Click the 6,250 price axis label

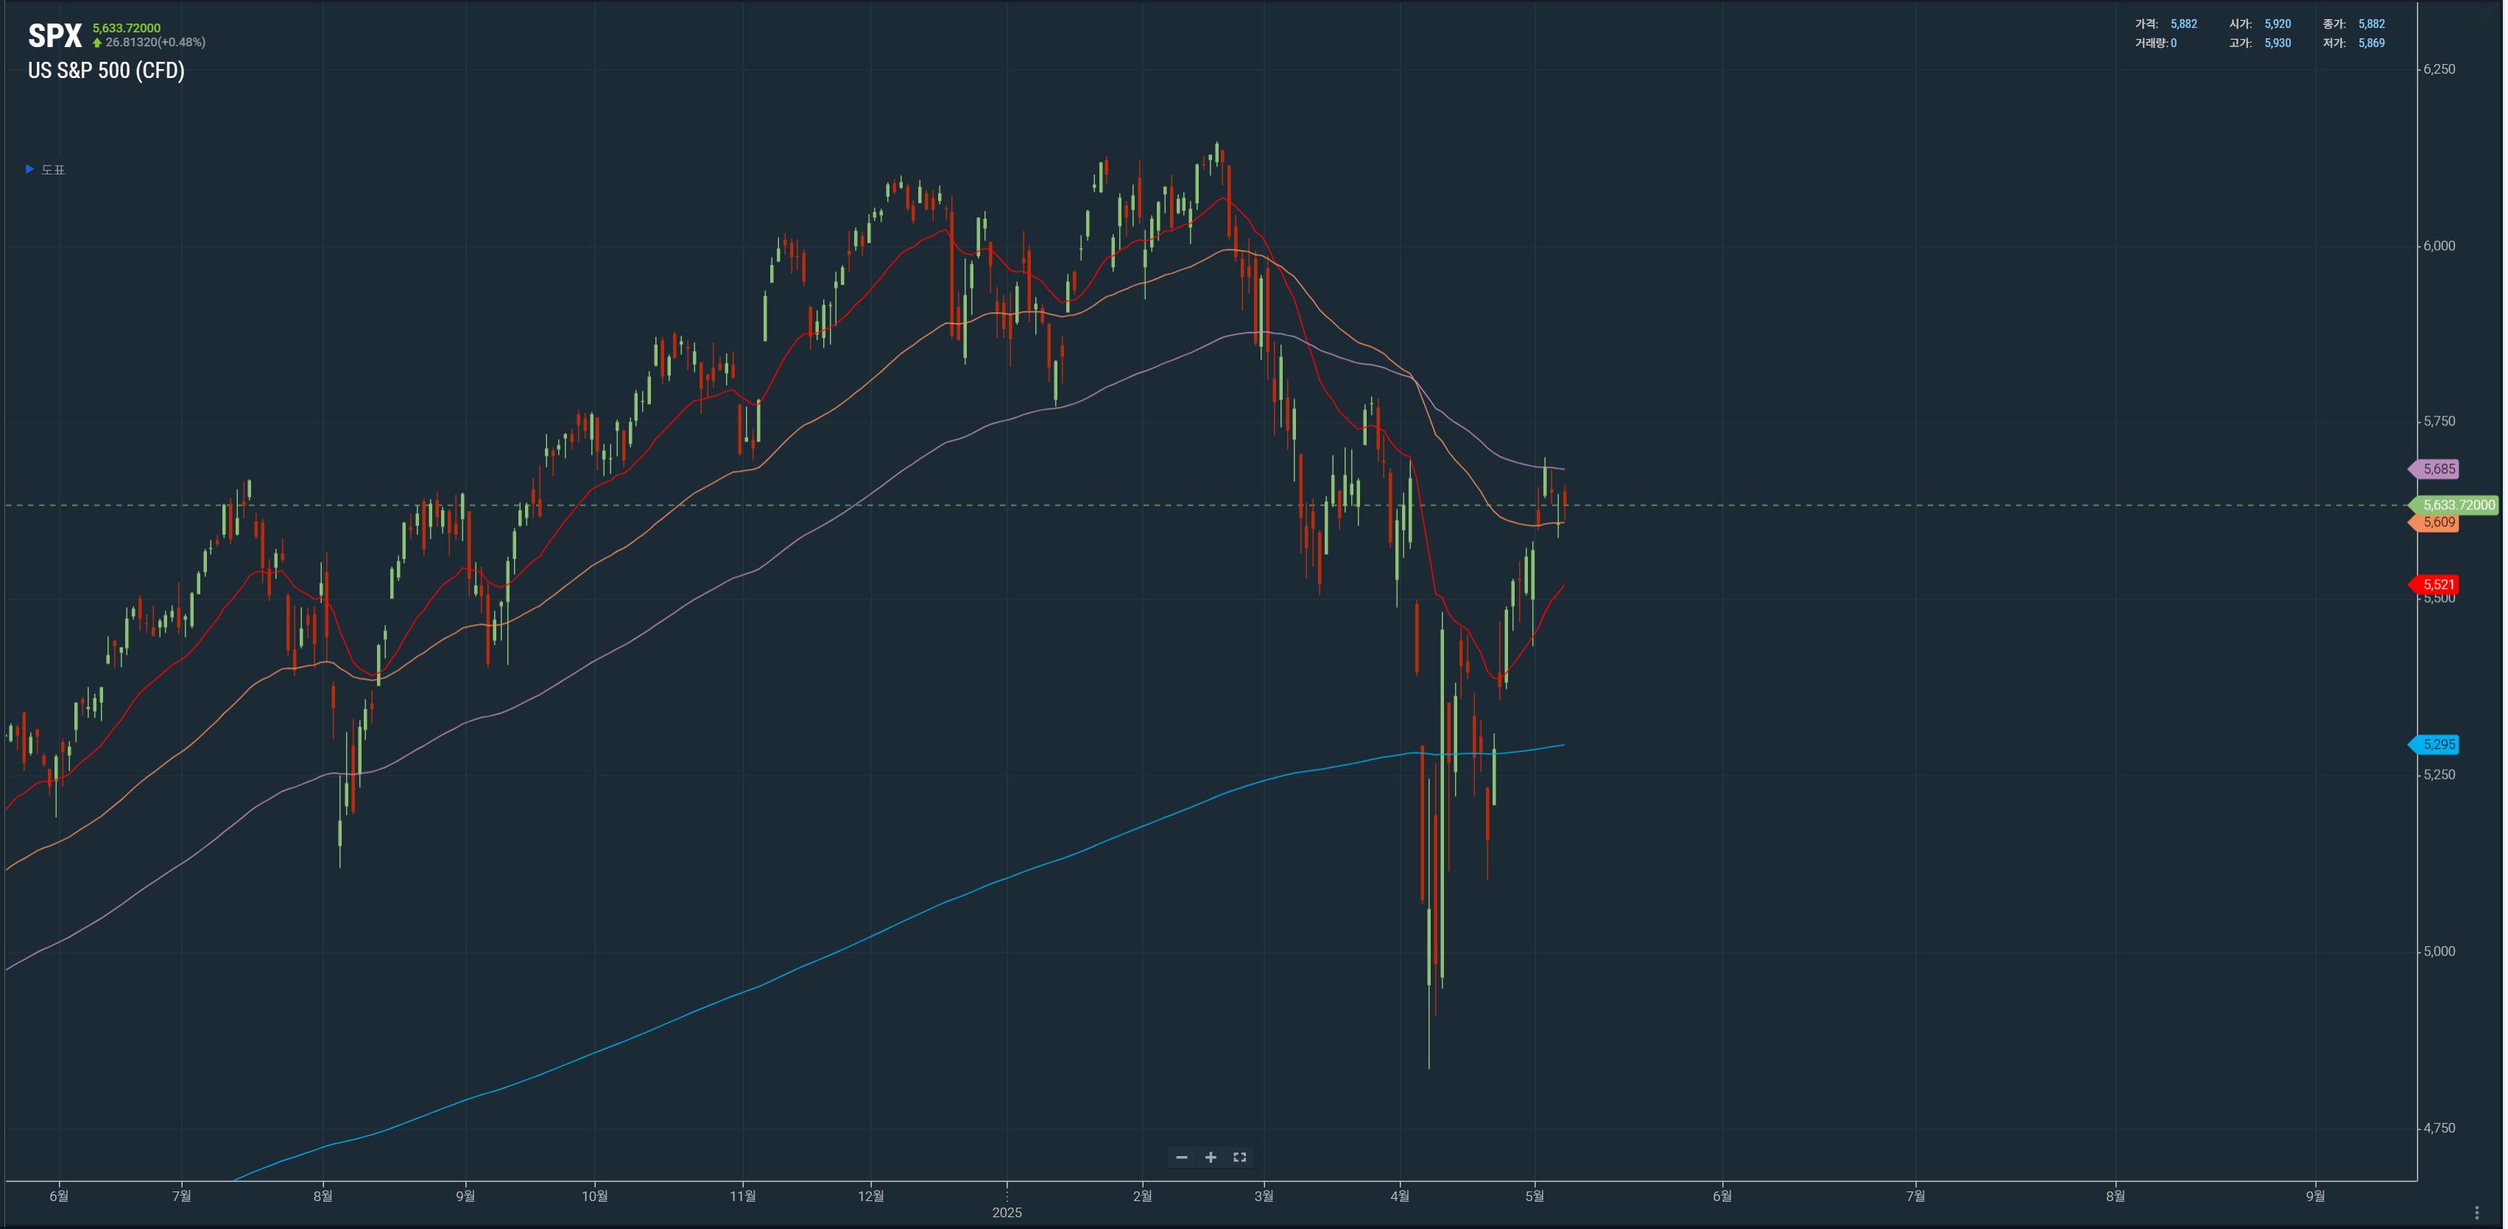pos(2439,69)
